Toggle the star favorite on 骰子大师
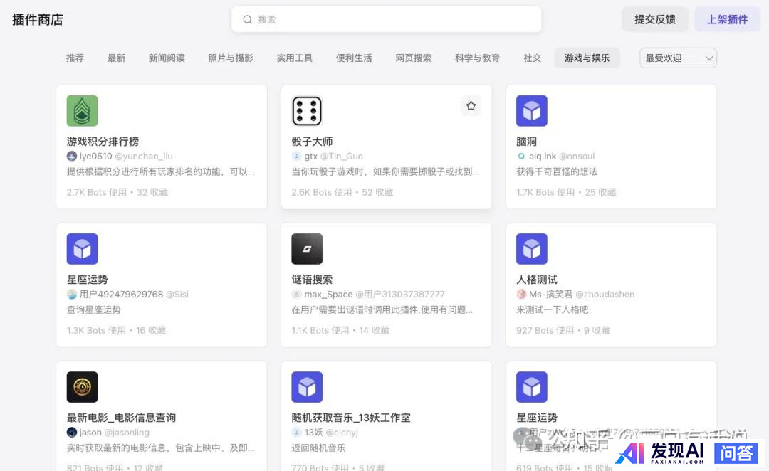The image size is (769, 471). [471, 106]
